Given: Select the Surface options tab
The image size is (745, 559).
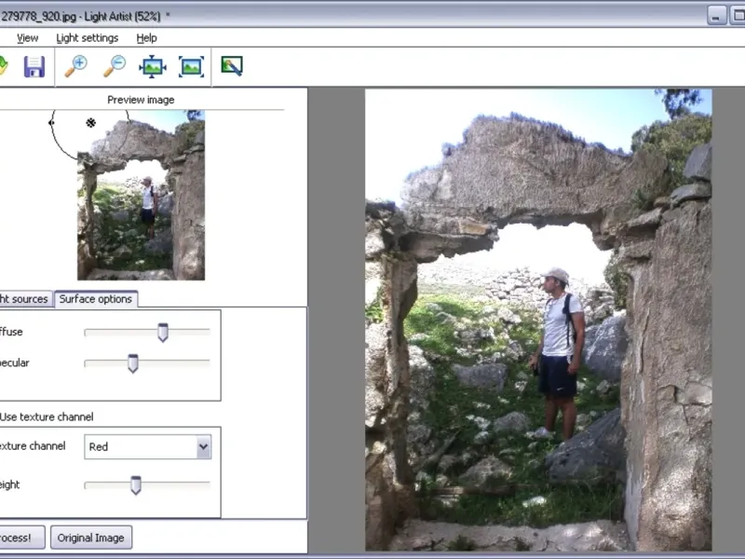Looking at the screenshot, I should point(96,299).
